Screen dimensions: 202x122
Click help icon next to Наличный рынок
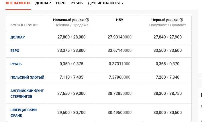pos(87,20)
